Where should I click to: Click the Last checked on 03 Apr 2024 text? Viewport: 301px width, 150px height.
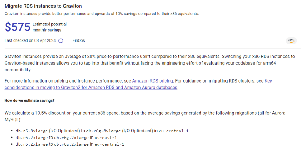(x=30, y=41)
